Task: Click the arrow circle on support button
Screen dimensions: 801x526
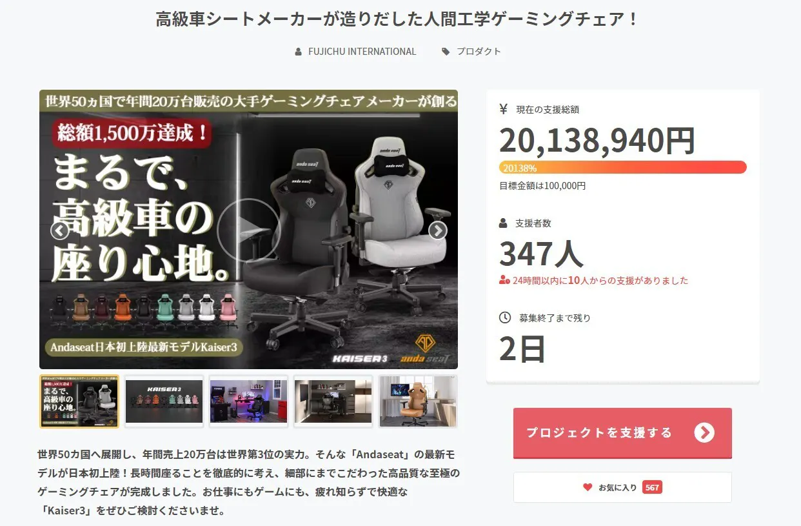Action: tap(704, 432)
